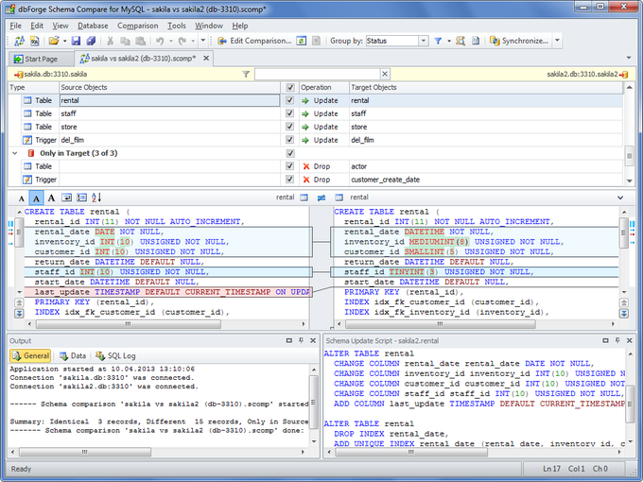Viewport: 643px width, 482px height.
Task: Open the Synchronize toolbar overflow dropdown
Action: (x=557, y=40)
